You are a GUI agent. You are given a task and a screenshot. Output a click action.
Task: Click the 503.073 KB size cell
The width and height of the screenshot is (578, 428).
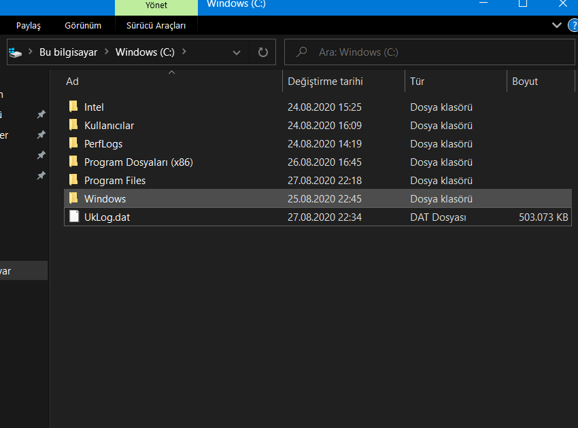click(x=543, y=217)
